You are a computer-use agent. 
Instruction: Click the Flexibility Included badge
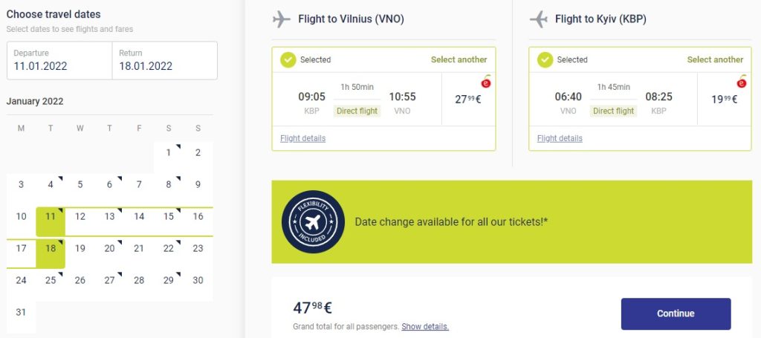click(314, 222)
